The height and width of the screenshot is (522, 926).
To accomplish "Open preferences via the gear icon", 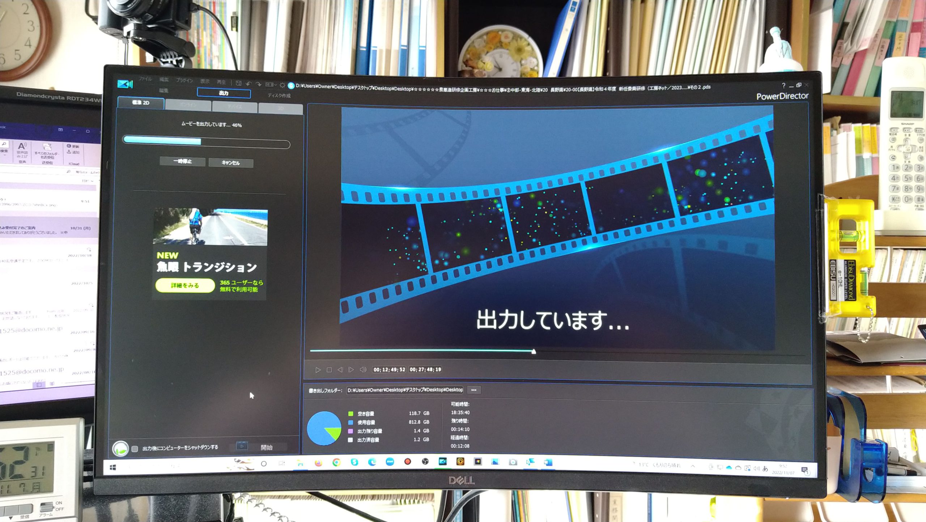I will click(282, 85).
